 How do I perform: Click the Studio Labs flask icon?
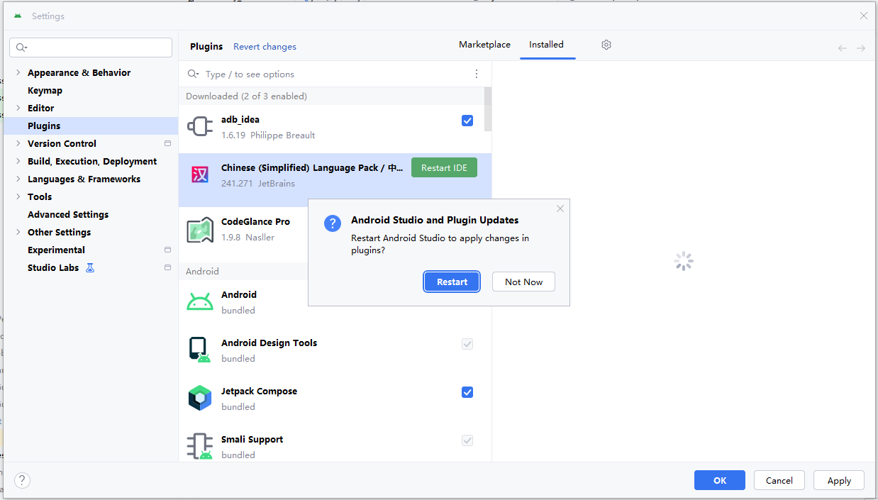pyautogui.click(x=90, y=267)
